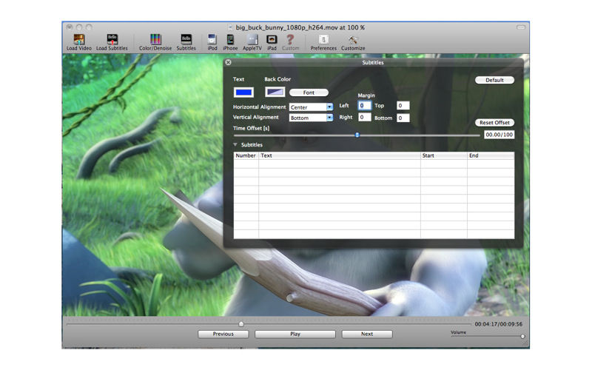Focus the Top margin field

coord(403,106)
